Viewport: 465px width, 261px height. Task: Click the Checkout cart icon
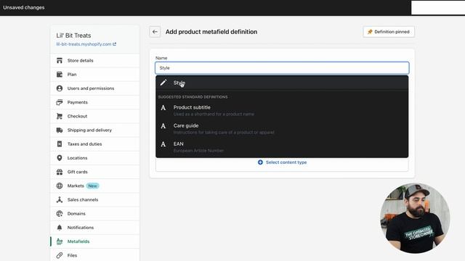coord(60,116)
